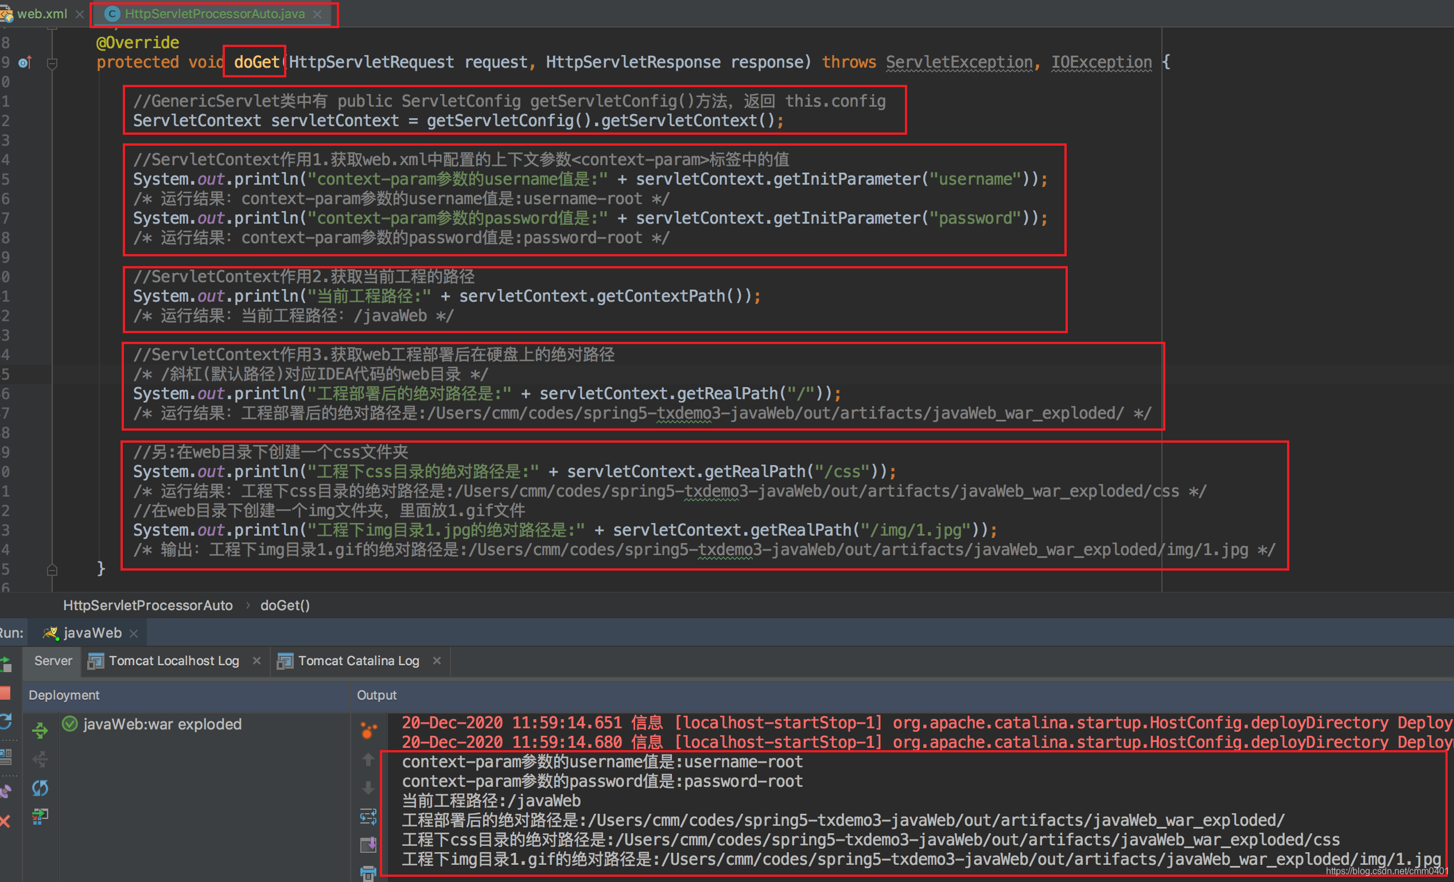Click the orange Tomcat output icon
The height and width of the screenshot is (882, 1454).
368,731
